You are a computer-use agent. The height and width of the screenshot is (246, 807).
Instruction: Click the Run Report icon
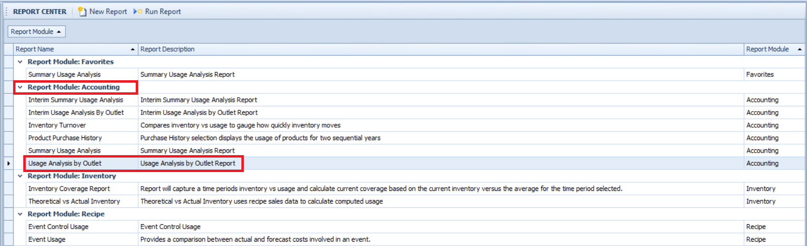[138, 11]
